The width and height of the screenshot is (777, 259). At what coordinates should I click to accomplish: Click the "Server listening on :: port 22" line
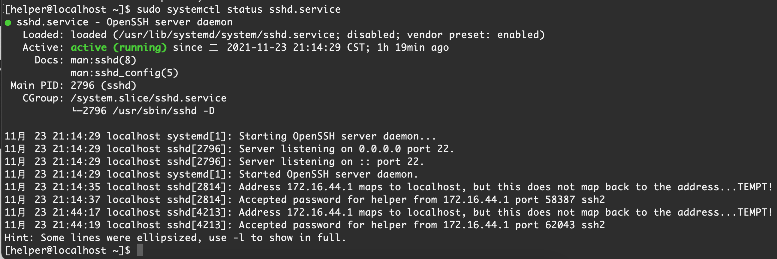tap(331, 162)
